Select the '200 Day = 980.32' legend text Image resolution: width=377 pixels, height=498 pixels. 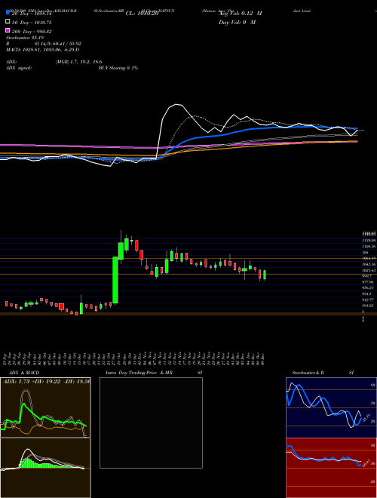point(31,32)
